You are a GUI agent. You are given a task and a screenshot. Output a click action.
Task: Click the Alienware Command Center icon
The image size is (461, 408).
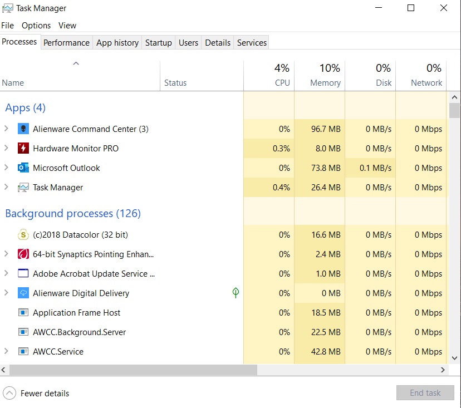(x=23, y=129)
